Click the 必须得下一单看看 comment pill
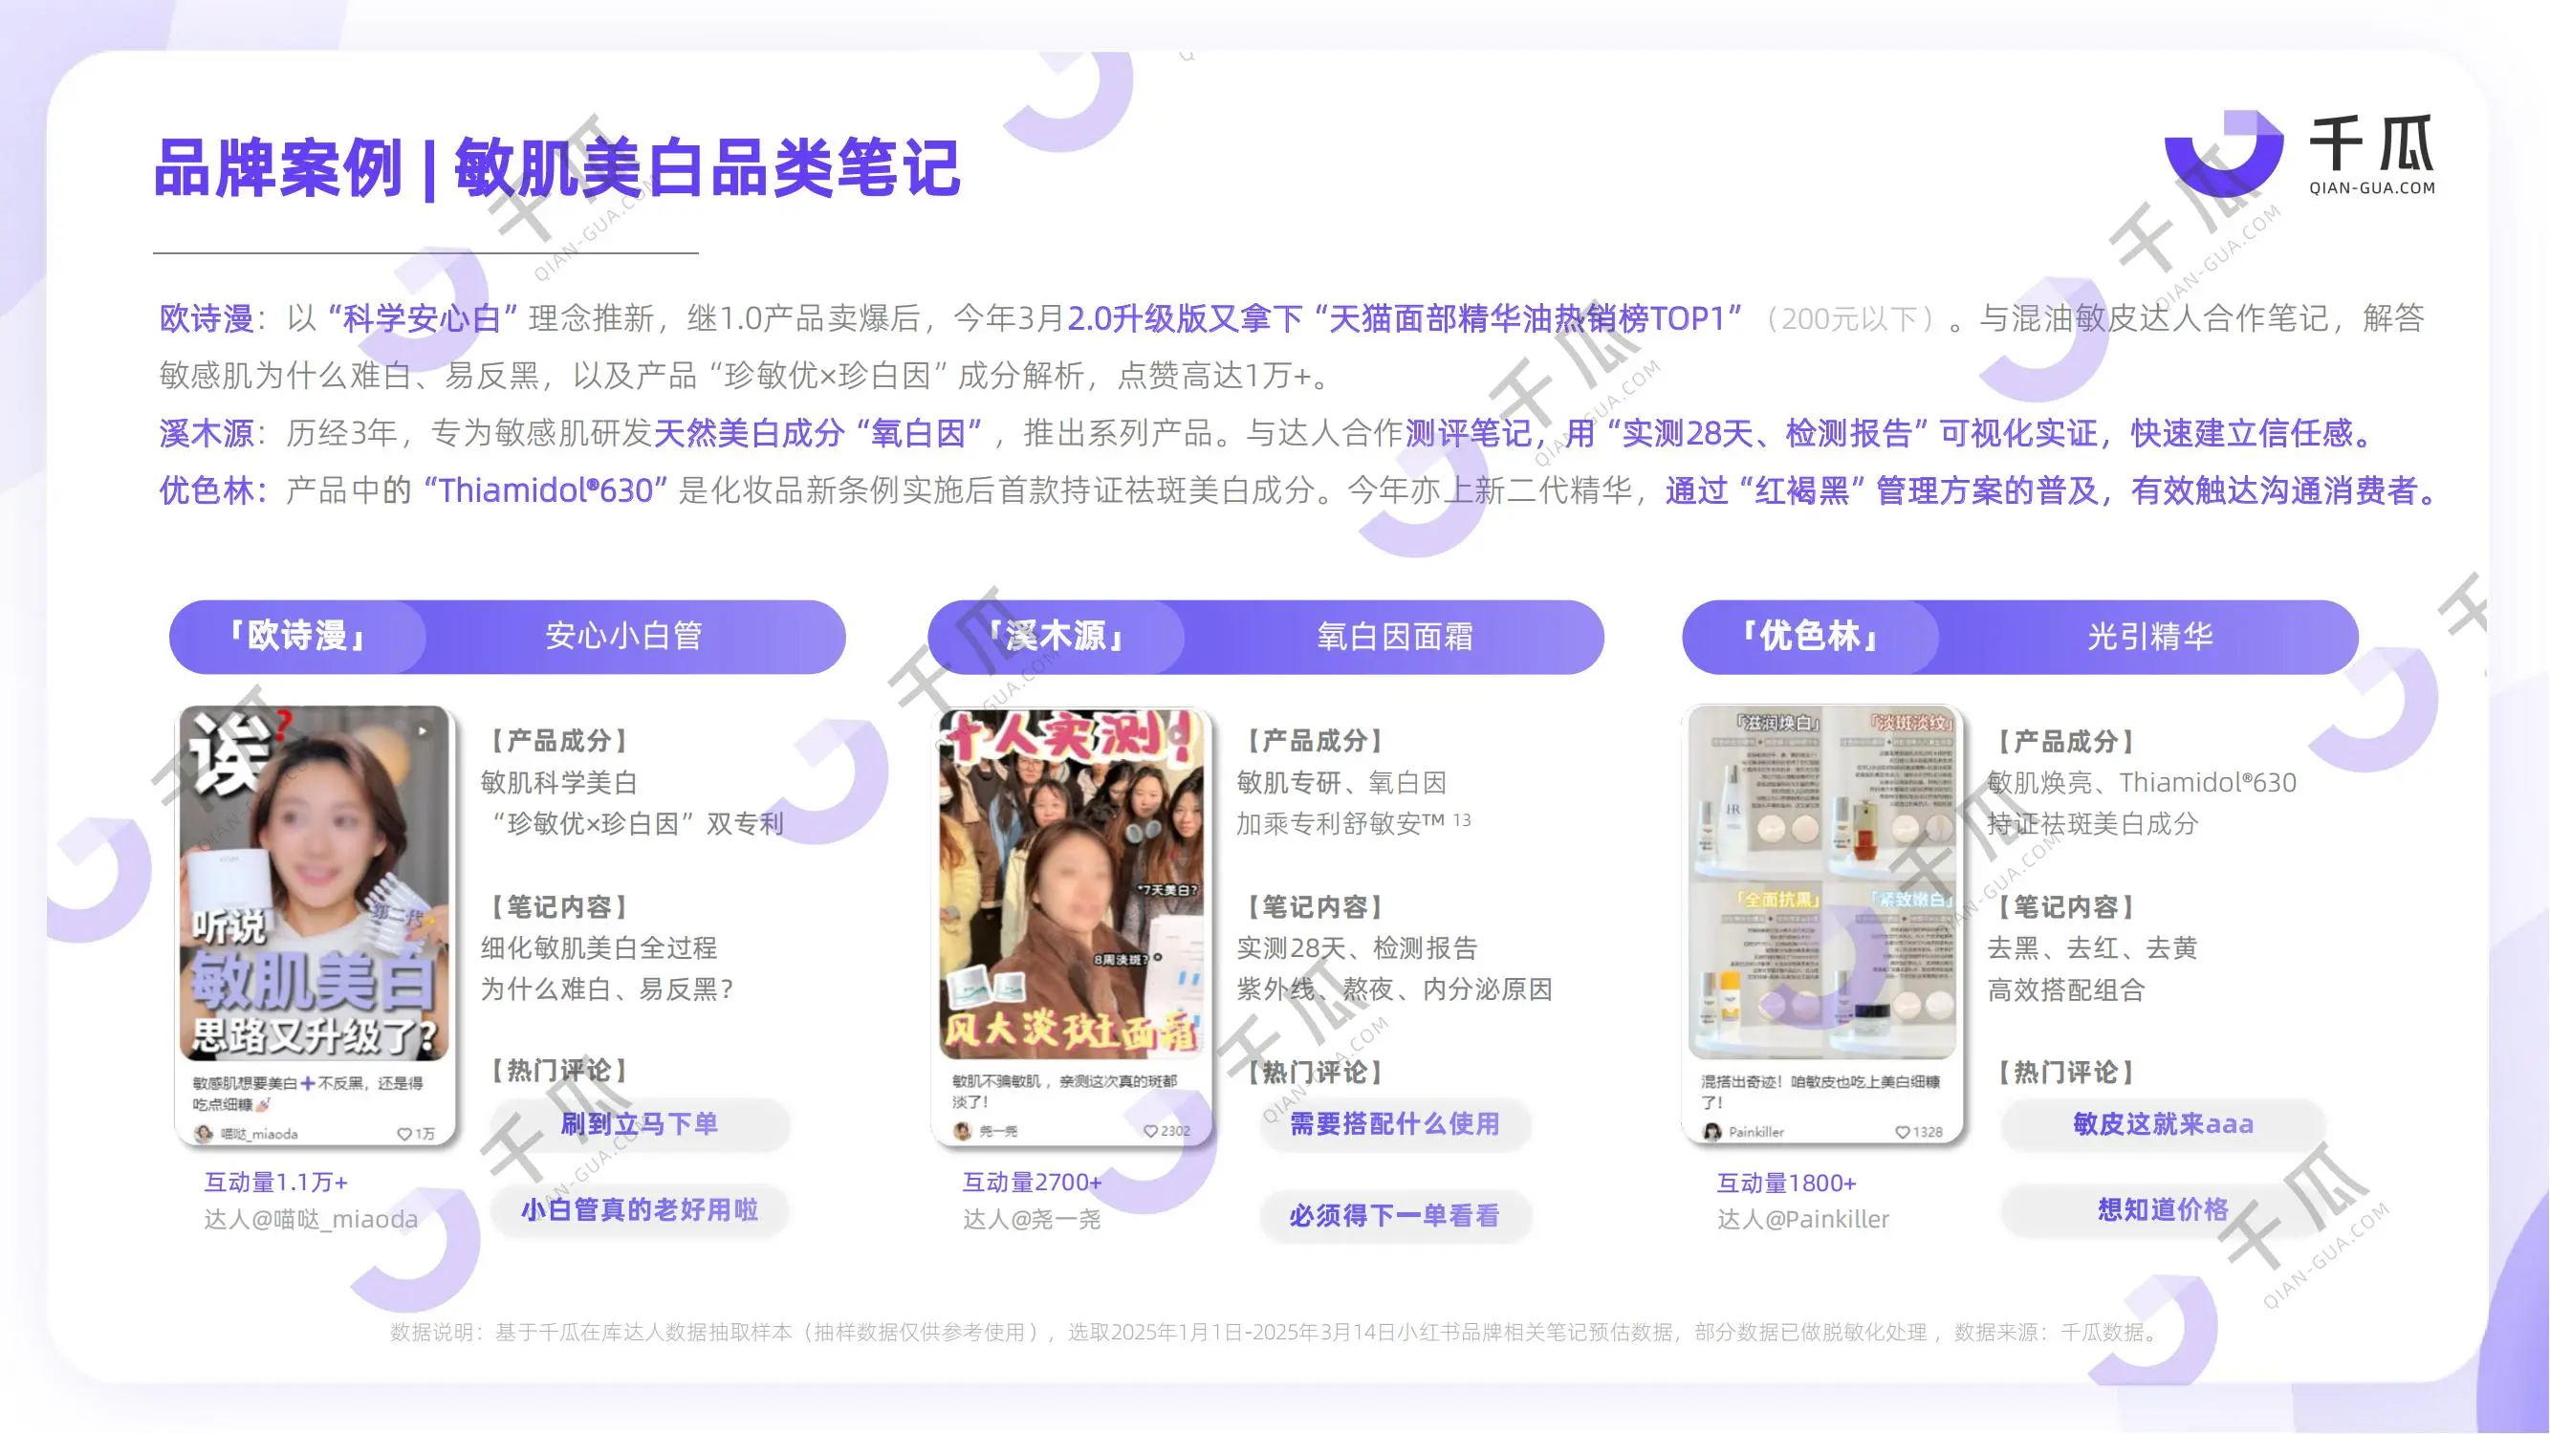 [x=1395, y=1215]
